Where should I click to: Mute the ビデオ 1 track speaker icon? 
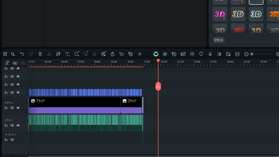12,125
